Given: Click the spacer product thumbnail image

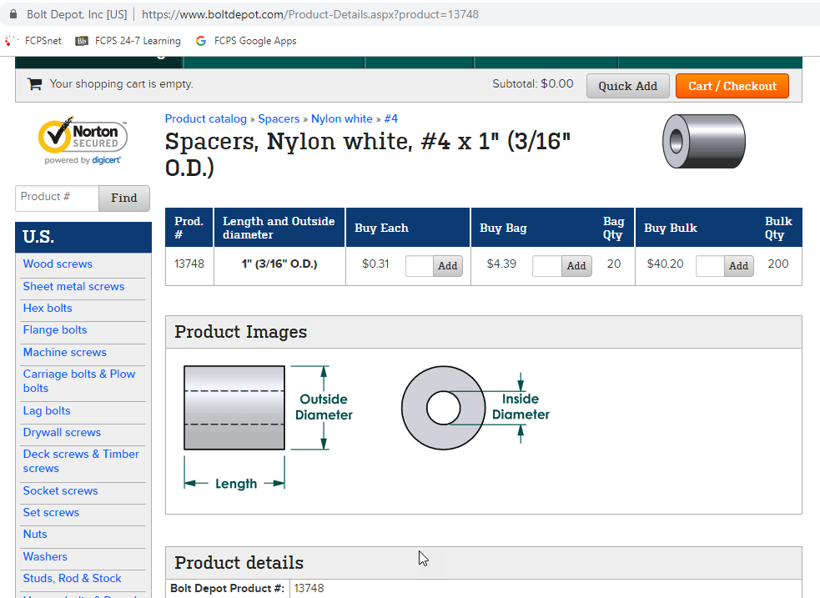Looking at the screenshot, I should pyautogui.click(x=704, y=141).
